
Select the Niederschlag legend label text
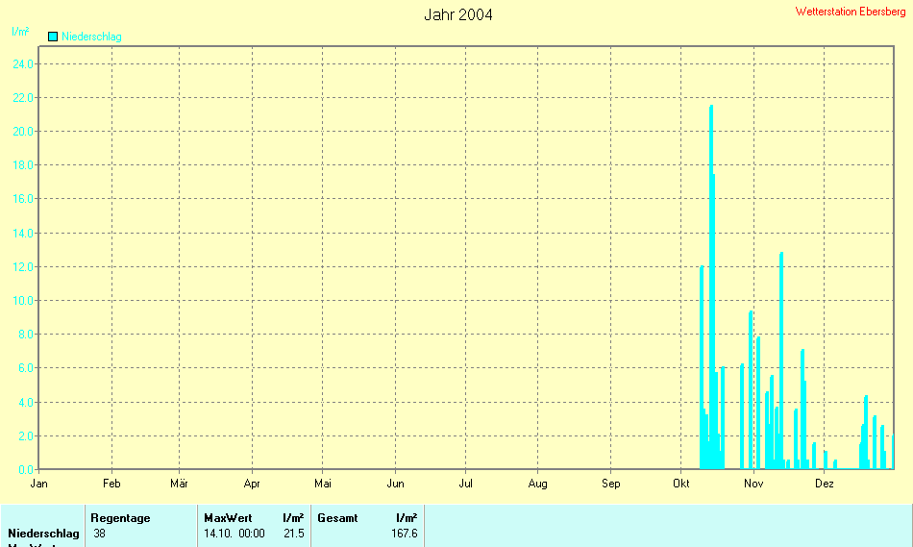[x=91, y=37]
